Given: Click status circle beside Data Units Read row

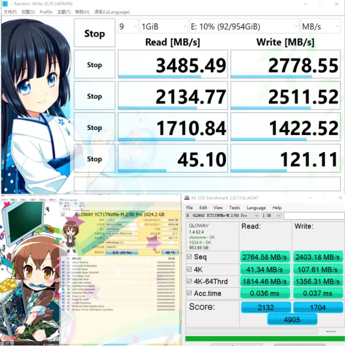Looking at the screenshot, I should point(63,279).
